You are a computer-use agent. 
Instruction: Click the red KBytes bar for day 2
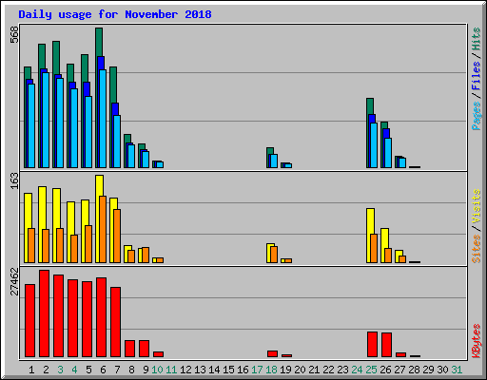(44, 313)
